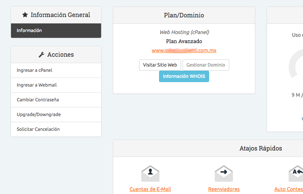Open the Reenviadores envelope arrow icon
This screenshot has width=303, height=194.
[223, 174]
